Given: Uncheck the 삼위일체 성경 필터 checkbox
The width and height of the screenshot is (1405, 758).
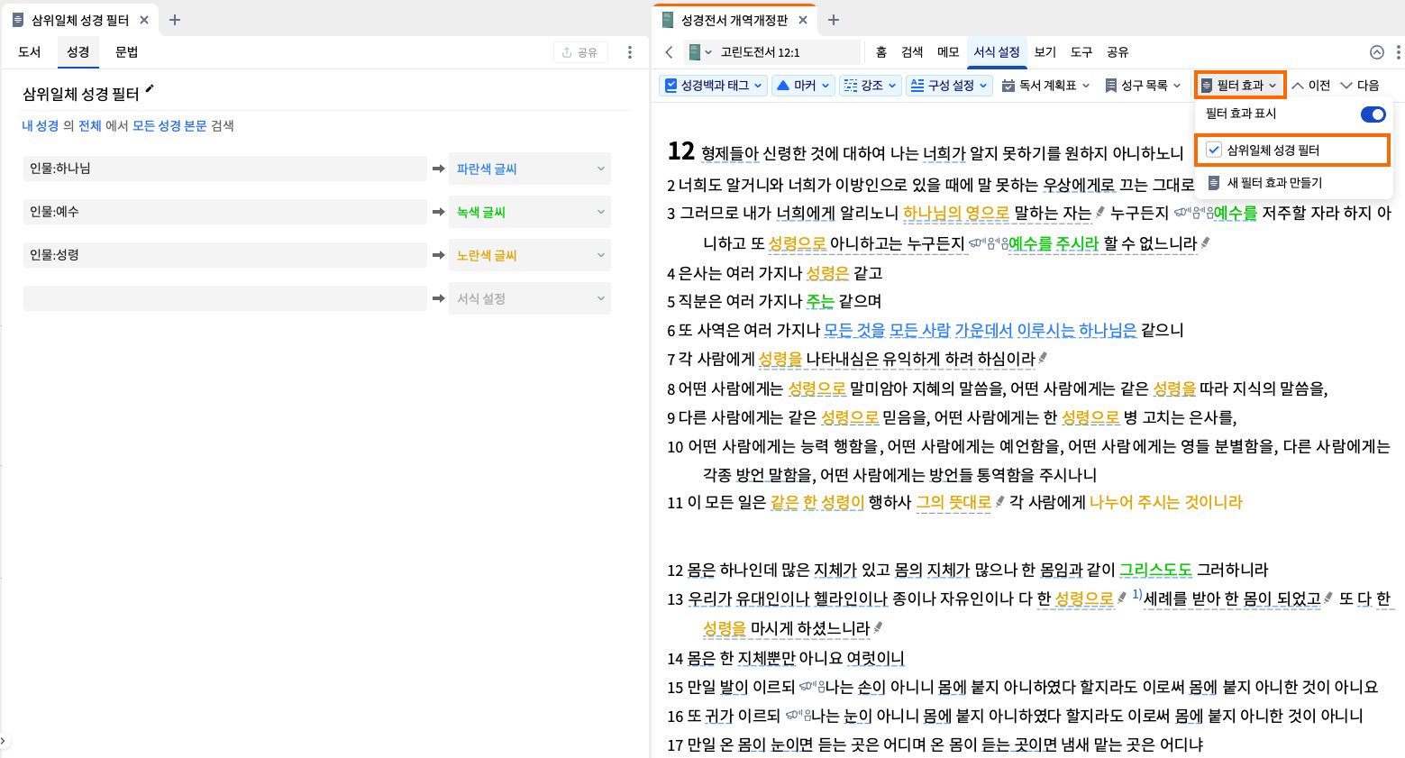Looking at the screenshot, I should [x=1214, y=151].
